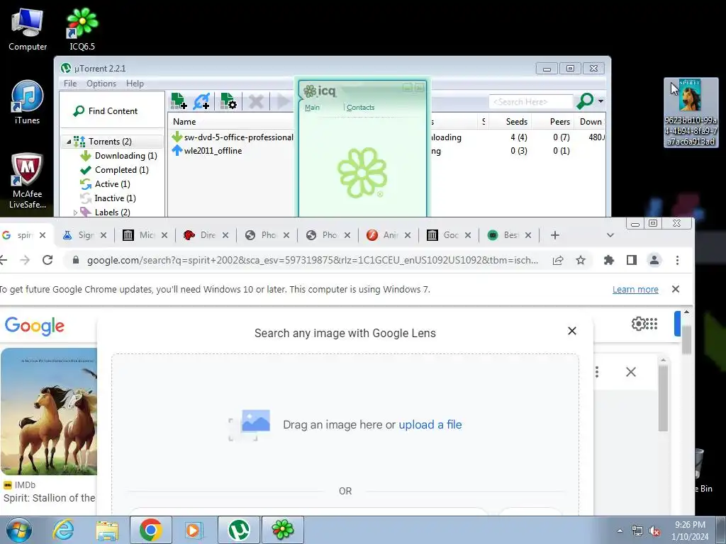Go forward in Chrome

[x=25, y=260]
